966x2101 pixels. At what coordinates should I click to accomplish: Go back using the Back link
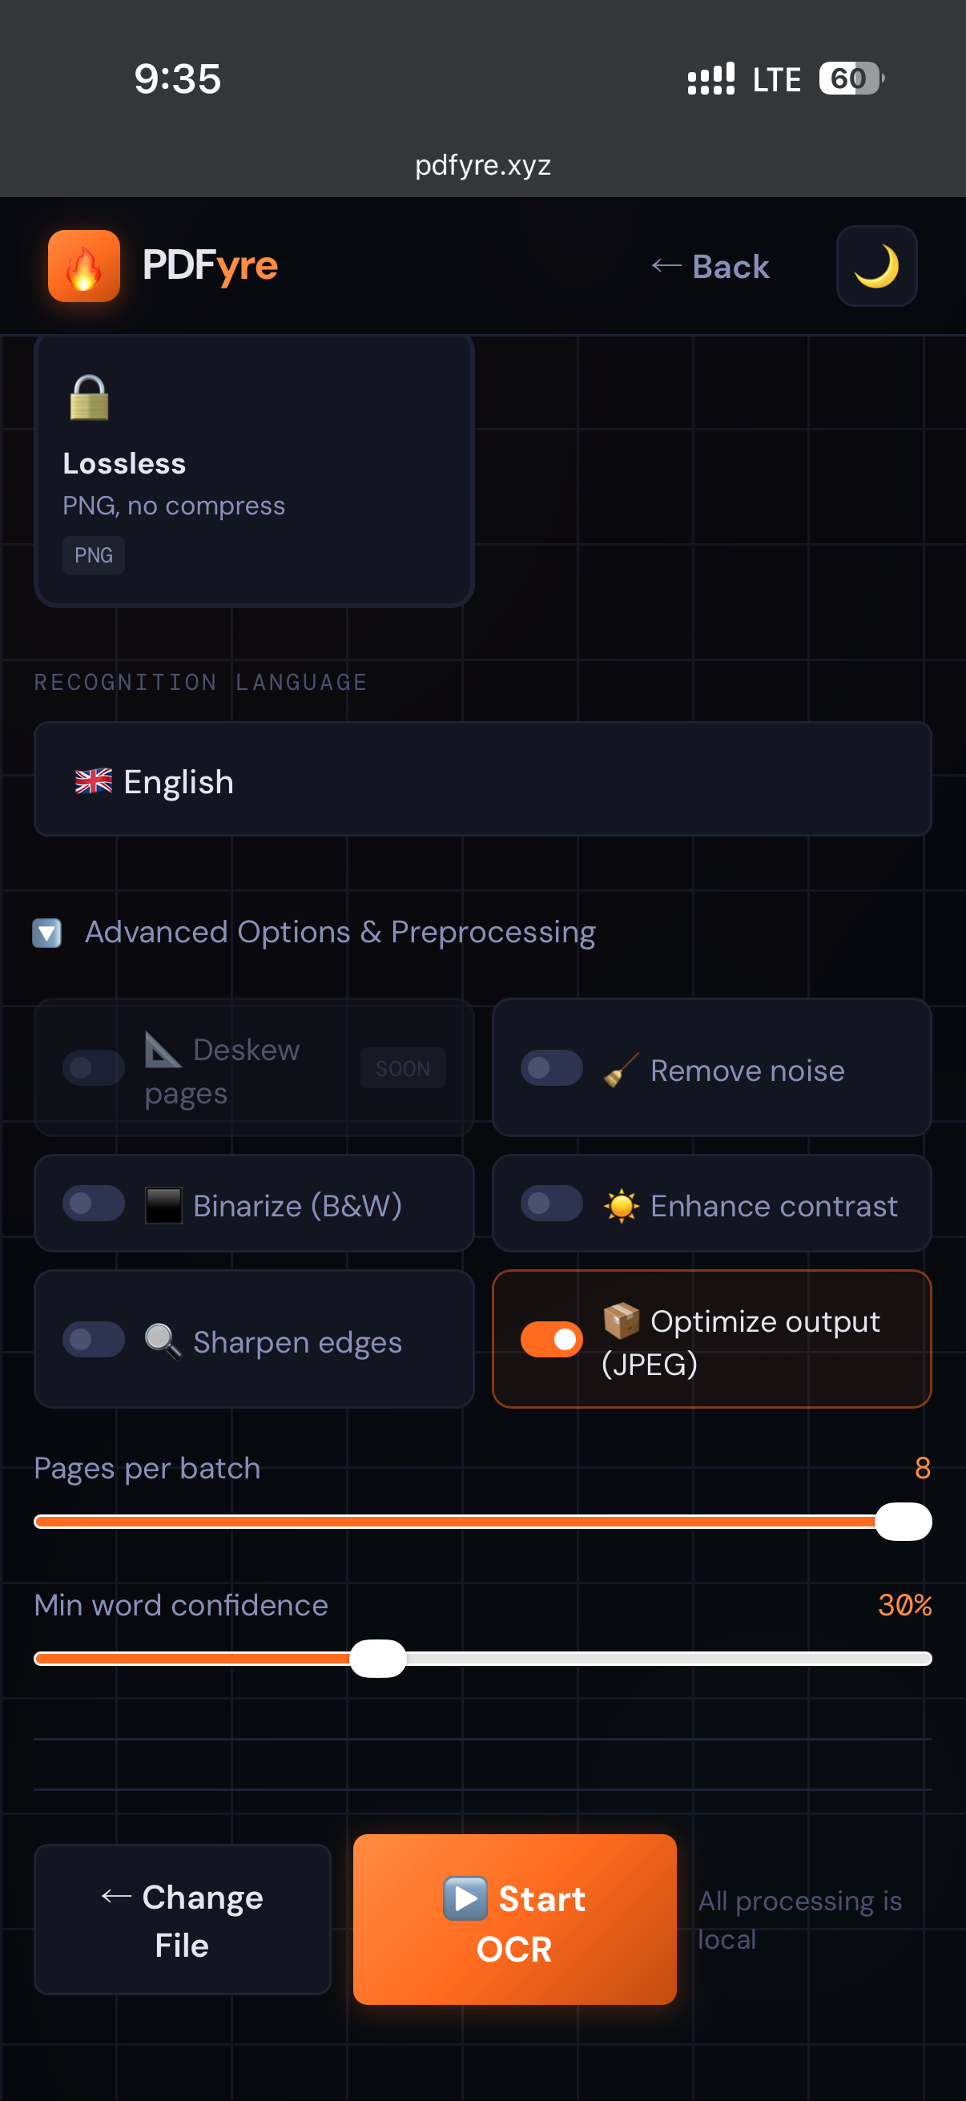(710, 266)
